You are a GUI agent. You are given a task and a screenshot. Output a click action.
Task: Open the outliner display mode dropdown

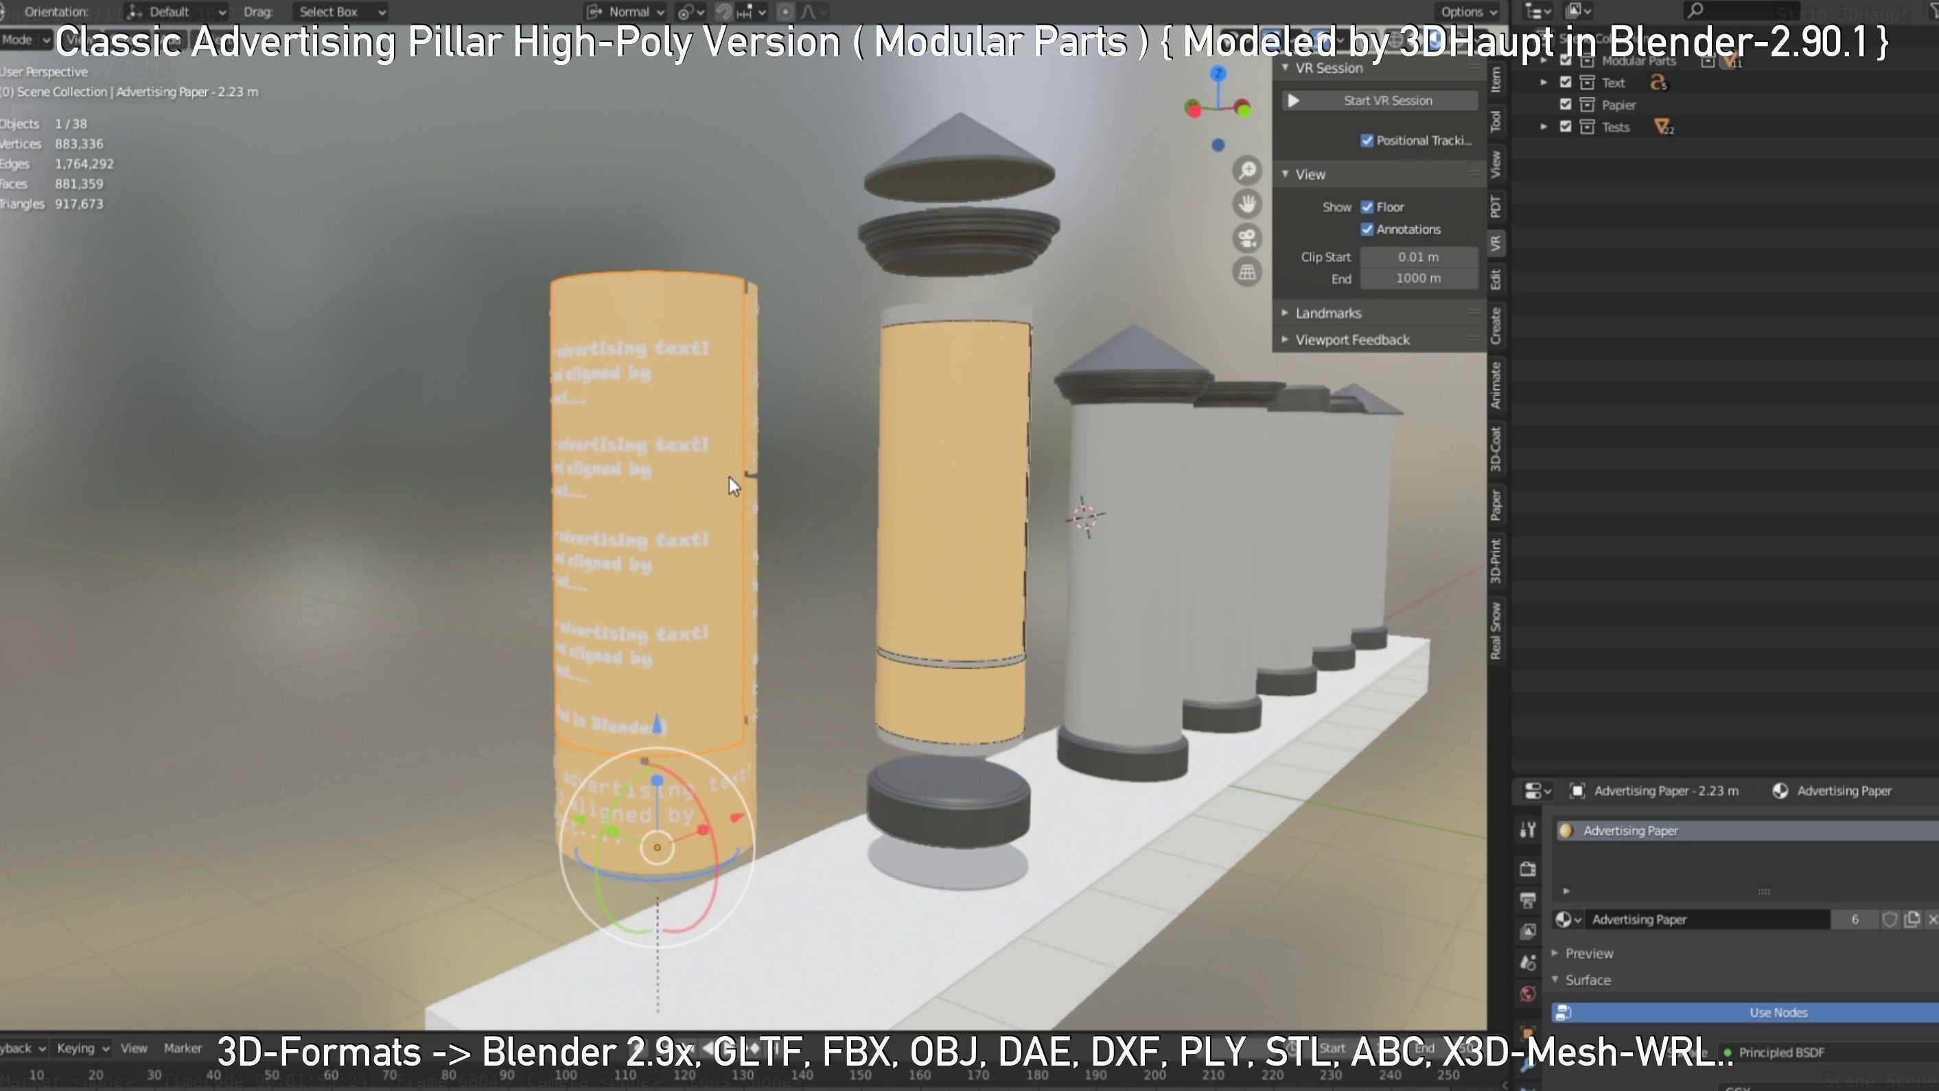(1577, 10)
